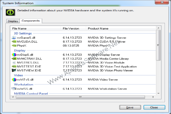This screenshot has height=114, width=171.
Task: Click NVIDIA 3D Vision Photo Viewer text
Action: coord(110,70)
